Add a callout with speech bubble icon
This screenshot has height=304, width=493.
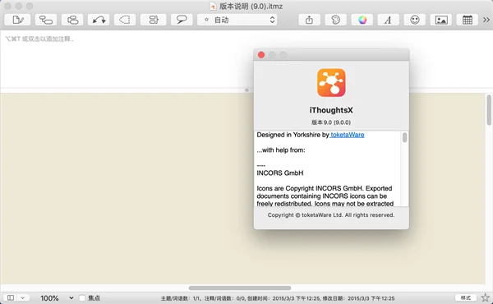(182, 20)
